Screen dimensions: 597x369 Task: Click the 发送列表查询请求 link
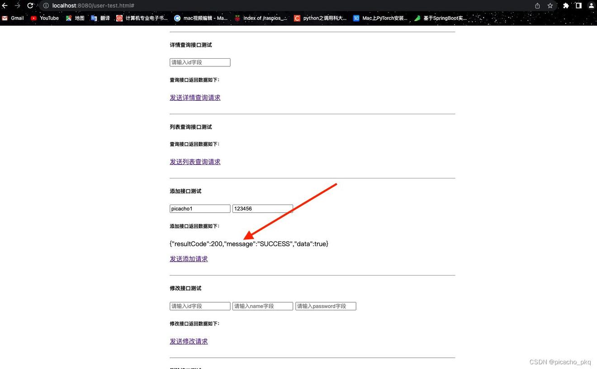click(195, 162)
